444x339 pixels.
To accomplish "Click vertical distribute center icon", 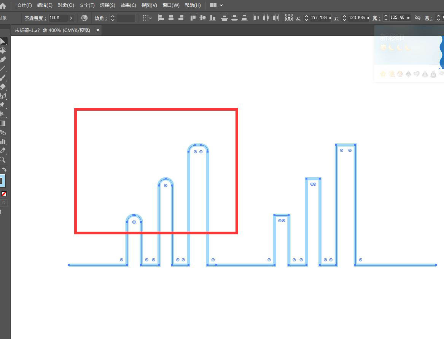I will click(234, 18).
